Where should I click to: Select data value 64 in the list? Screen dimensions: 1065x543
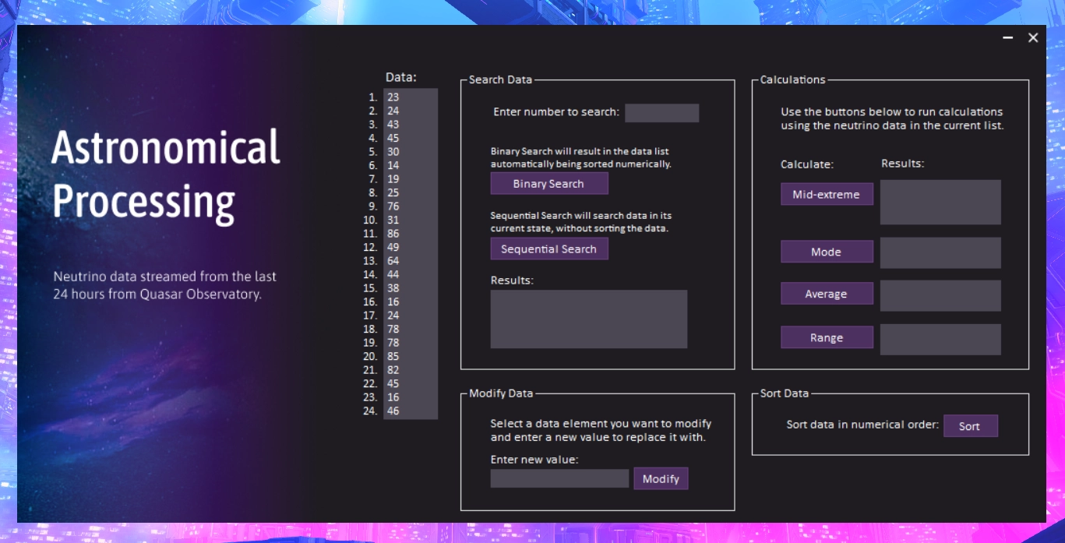tap(411, 261)
